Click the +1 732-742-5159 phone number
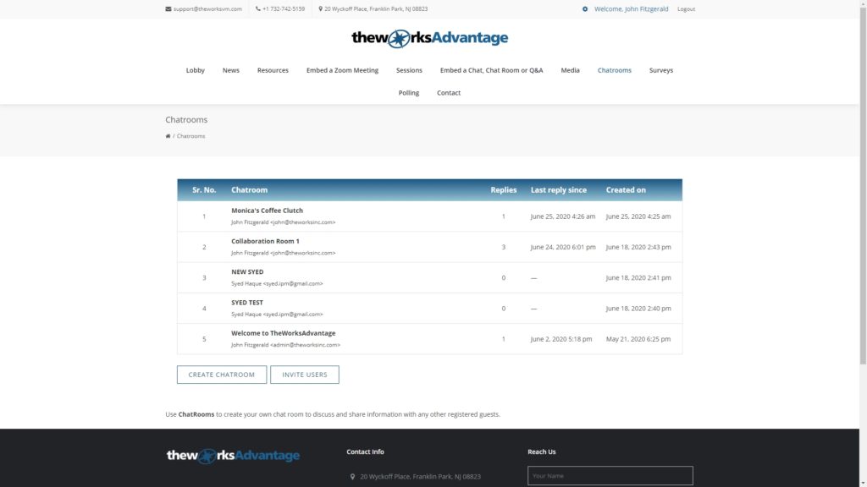Image resolution: width=867 pixels, height=487 pixels. click(284, 8)
